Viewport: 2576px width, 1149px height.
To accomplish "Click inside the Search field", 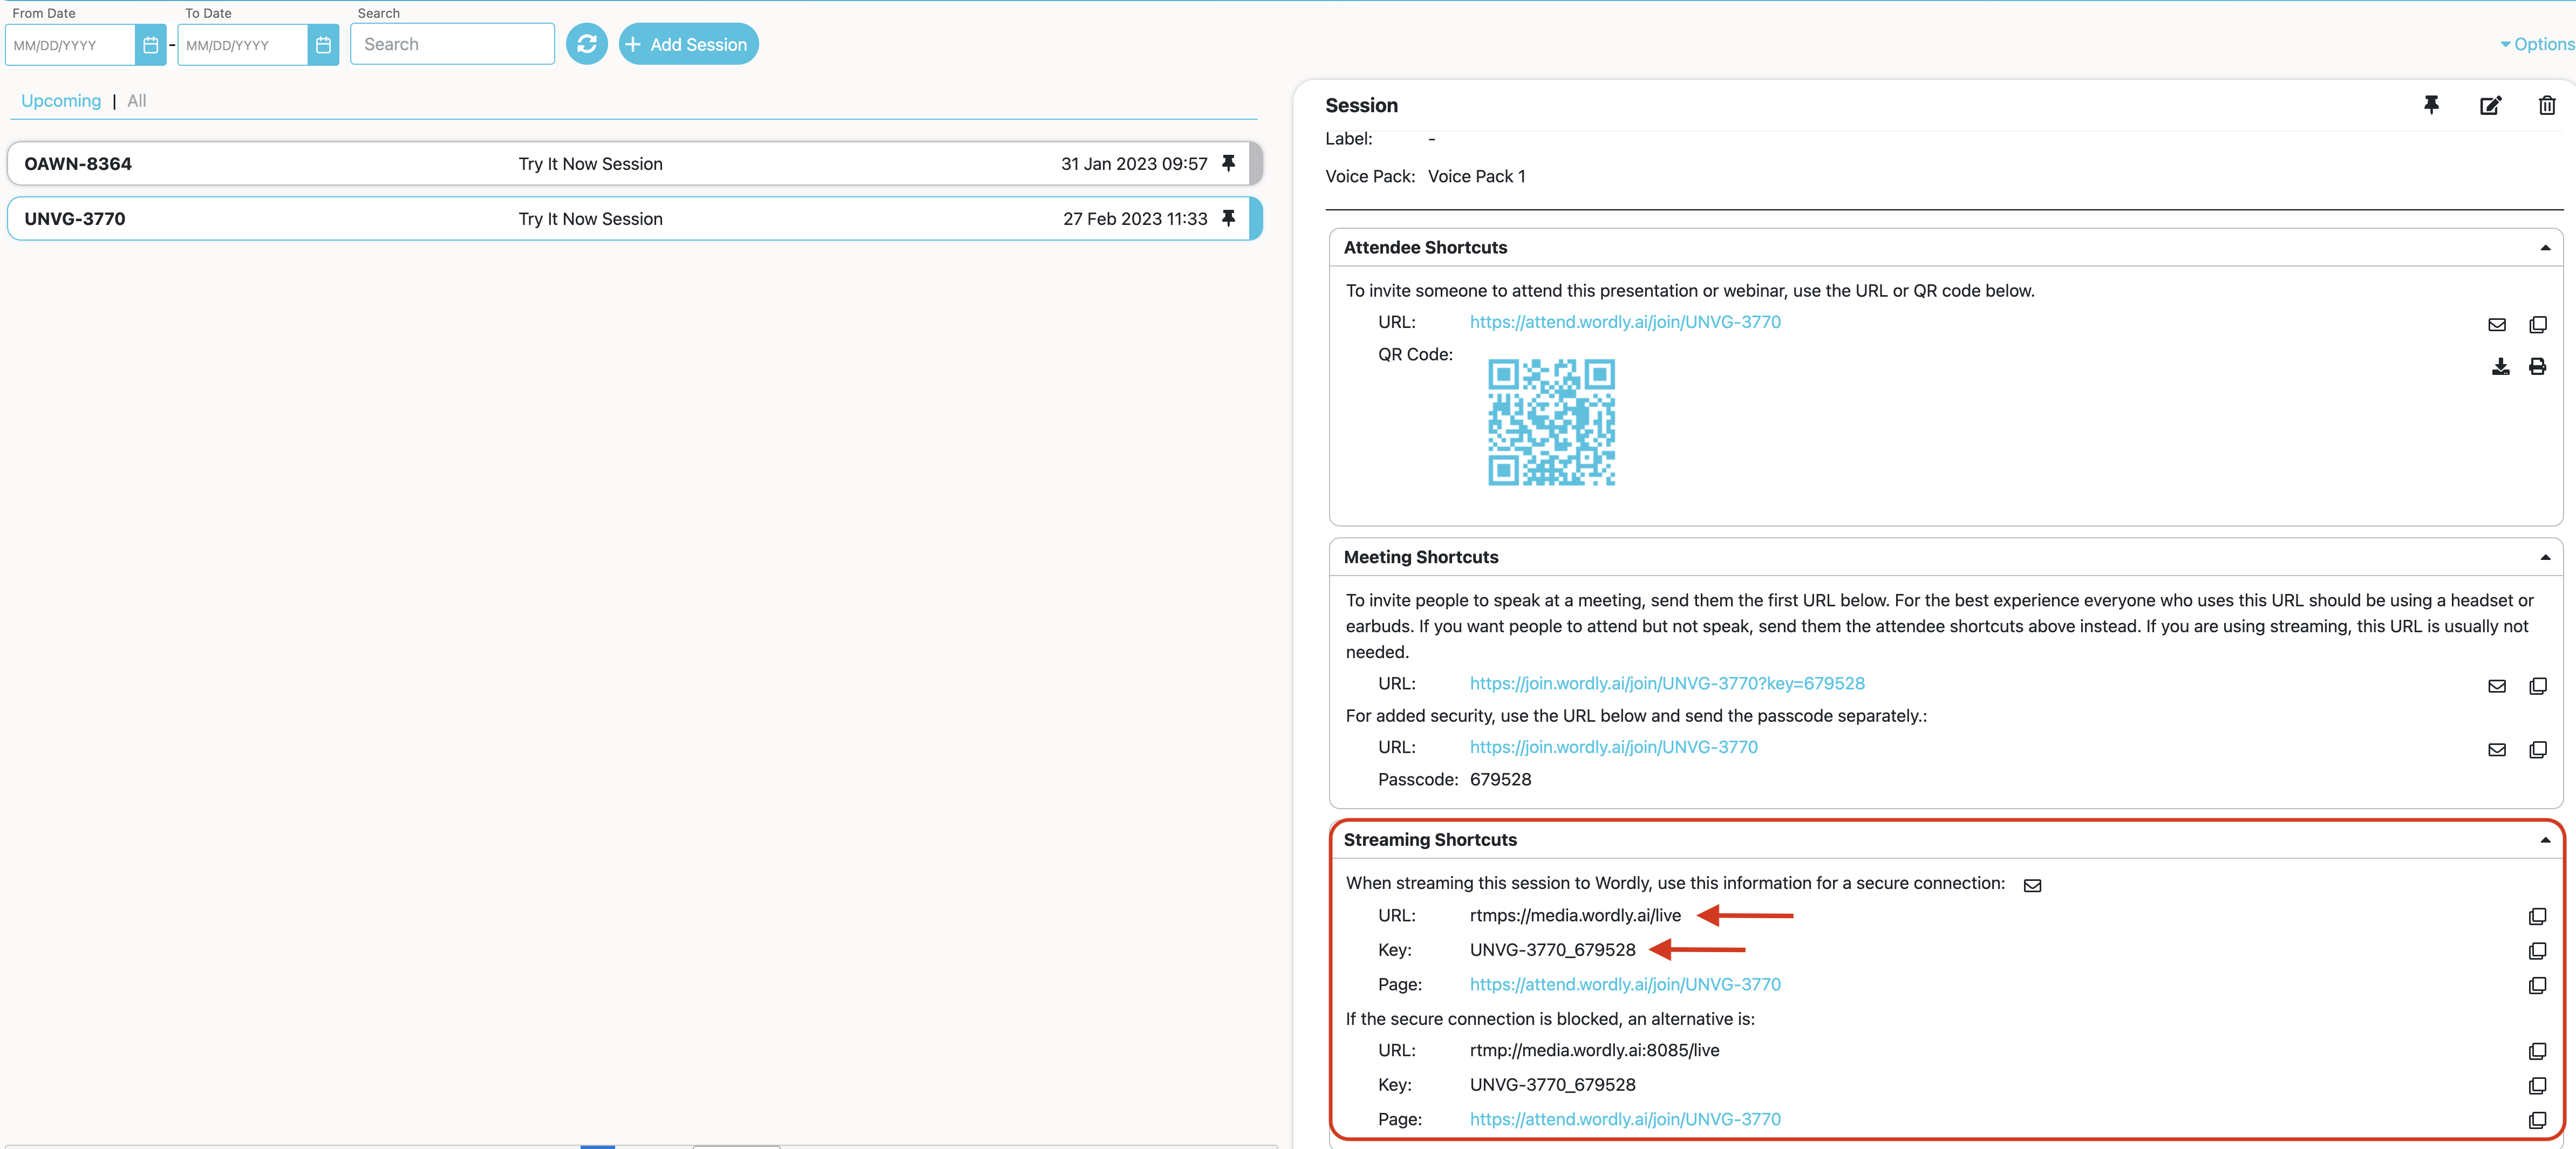I will point(452,44).
